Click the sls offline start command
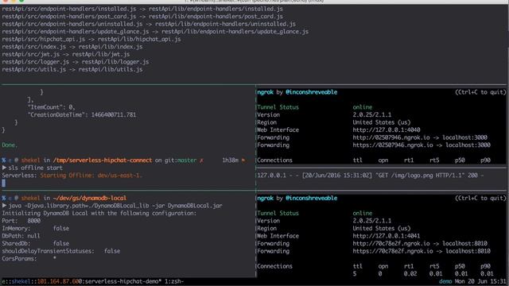Viewport: 509px width, 286px height. (35, 168)
